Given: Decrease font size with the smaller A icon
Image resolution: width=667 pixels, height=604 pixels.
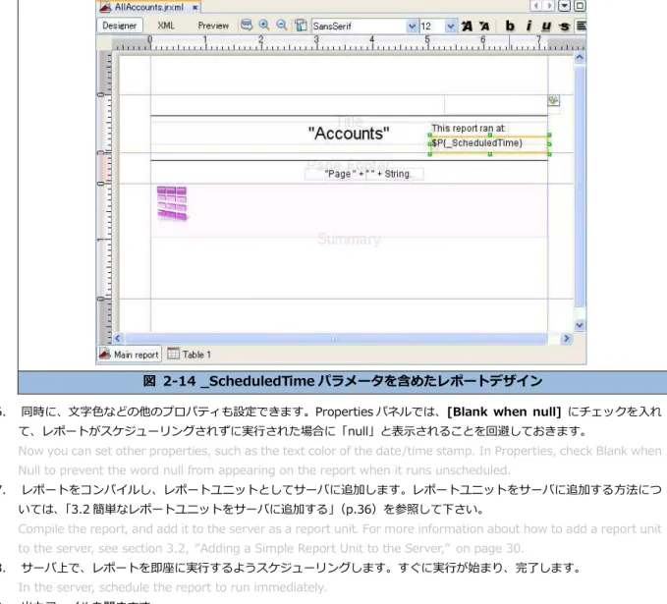Looking at the screenshot, I should 484,26.
